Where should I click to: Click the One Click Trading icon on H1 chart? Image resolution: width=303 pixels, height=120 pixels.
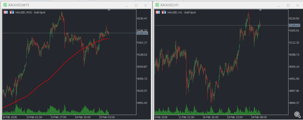point(158,12)
